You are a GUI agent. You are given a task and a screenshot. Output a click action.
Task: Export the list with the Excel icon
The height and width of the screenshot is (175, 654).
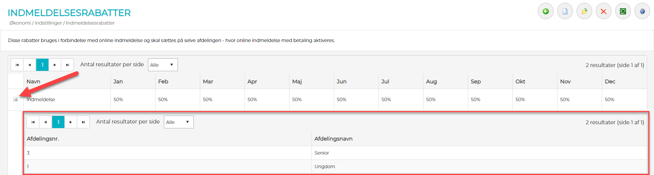coord(623,11)
